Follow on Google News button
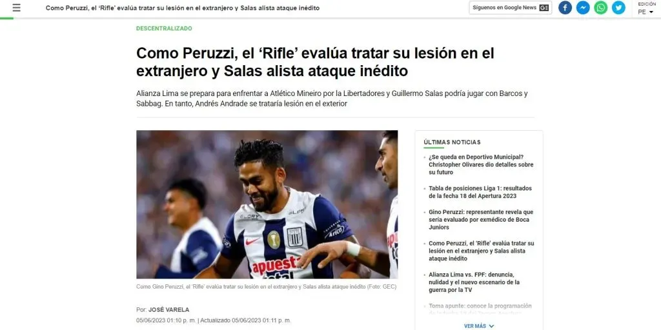The image size is (661, 330). 511,8
